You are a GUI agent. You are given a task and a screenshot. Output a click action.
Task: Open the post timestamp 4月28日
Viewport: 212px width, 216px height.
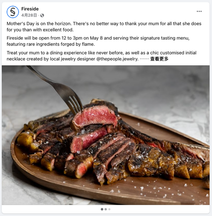[29, 15]
